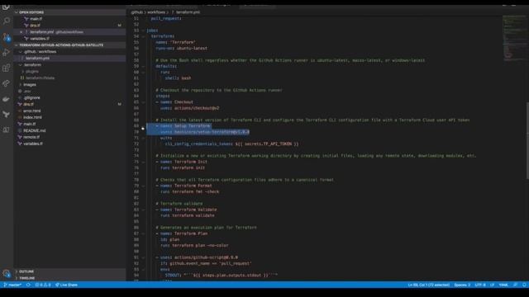Open the Run and Debug view
This screenshot has height=297, width=529.
[7, 53]
